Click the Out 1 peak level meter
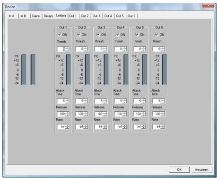This screenshot has height=178, width=217. [x=69, y=70]
